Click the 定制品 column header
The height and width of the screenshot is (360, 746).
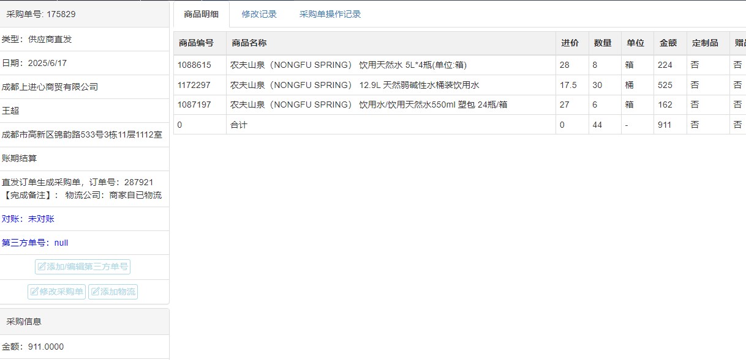708,43
